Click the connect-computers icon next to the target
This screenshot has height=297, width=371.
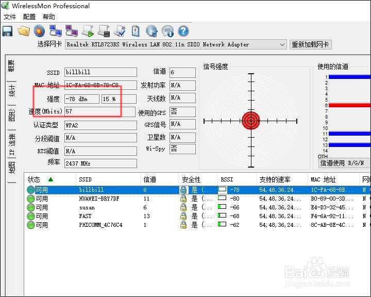tap(55, 31)
